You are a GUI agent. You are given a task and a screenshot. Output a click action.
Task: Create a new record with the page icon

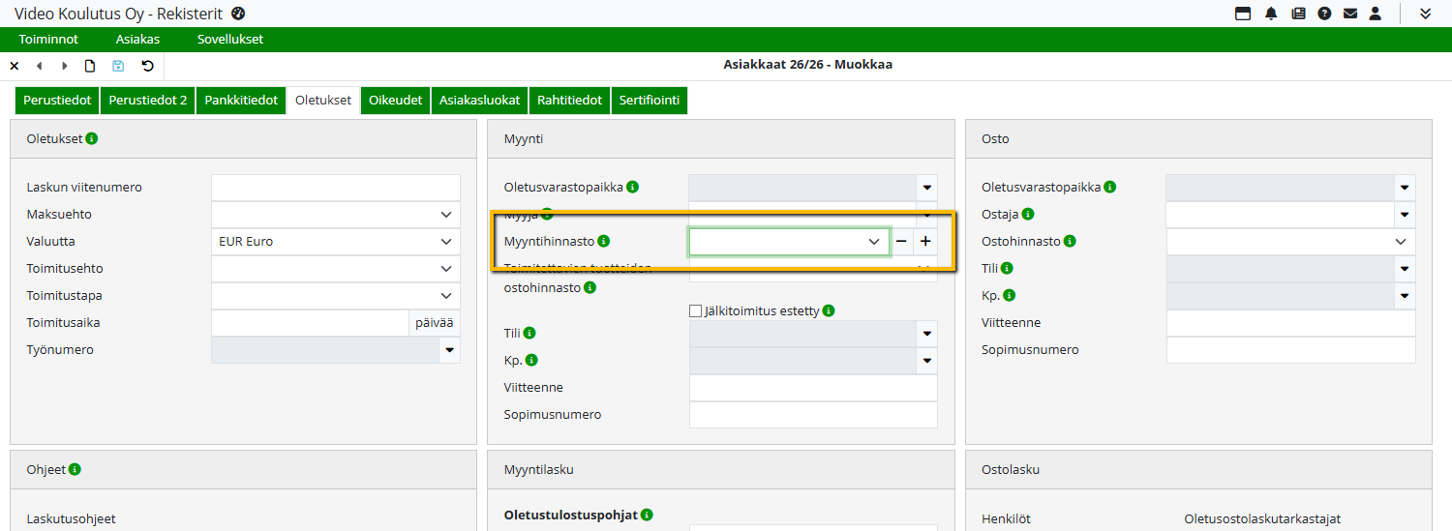[90, 66]
